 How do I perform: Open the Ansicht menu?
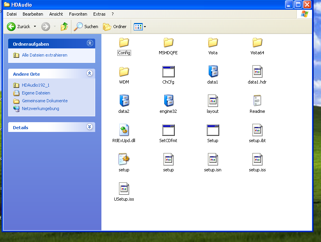point(56,14)
